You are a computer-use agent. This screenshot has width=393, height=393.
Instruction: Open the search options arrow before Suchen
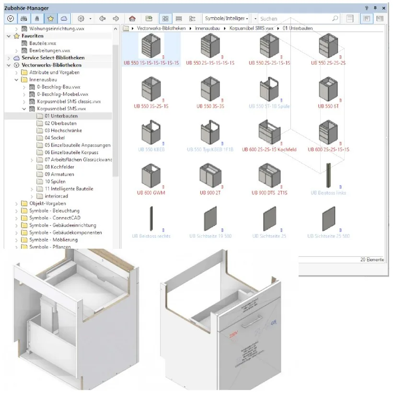pos(255,19)
